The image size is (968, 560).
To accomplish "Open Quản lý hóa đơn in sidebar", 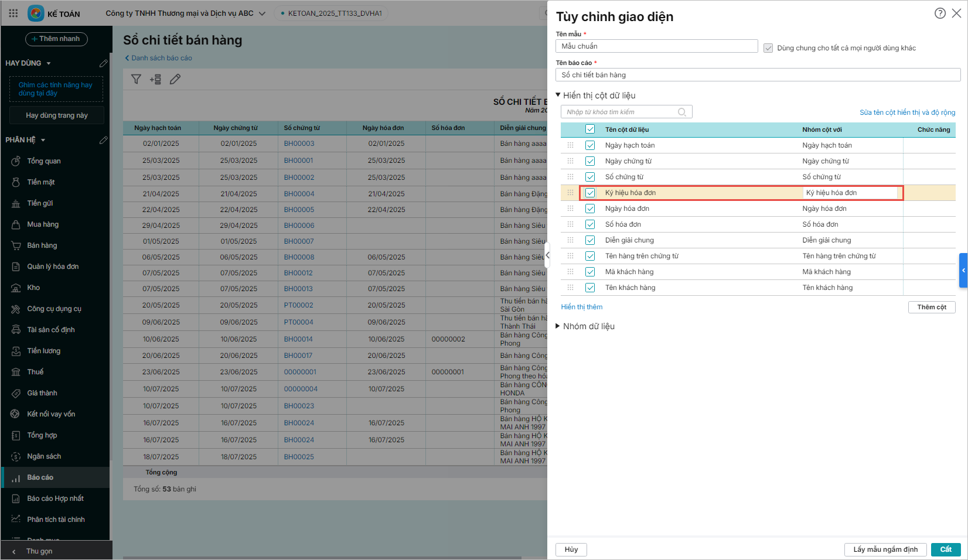I will [53, 267].
